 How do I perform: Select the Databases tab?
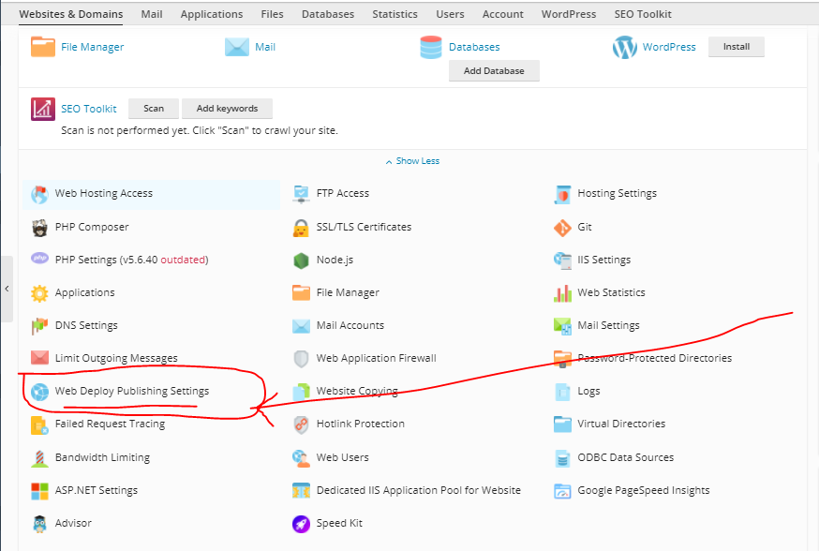click(x=328, y=14)
